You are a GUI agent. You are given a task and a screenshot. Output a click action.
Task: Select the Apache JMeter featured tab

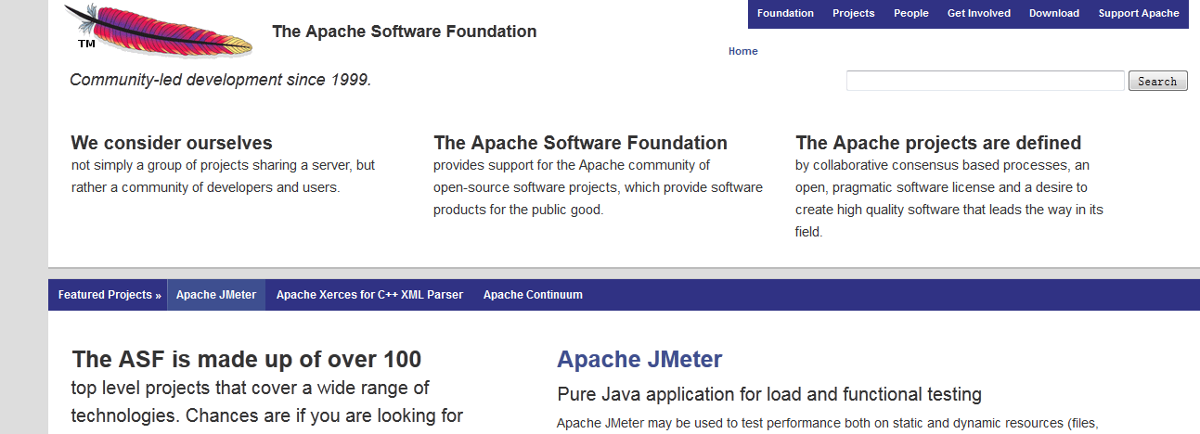(x=216, y=295)
